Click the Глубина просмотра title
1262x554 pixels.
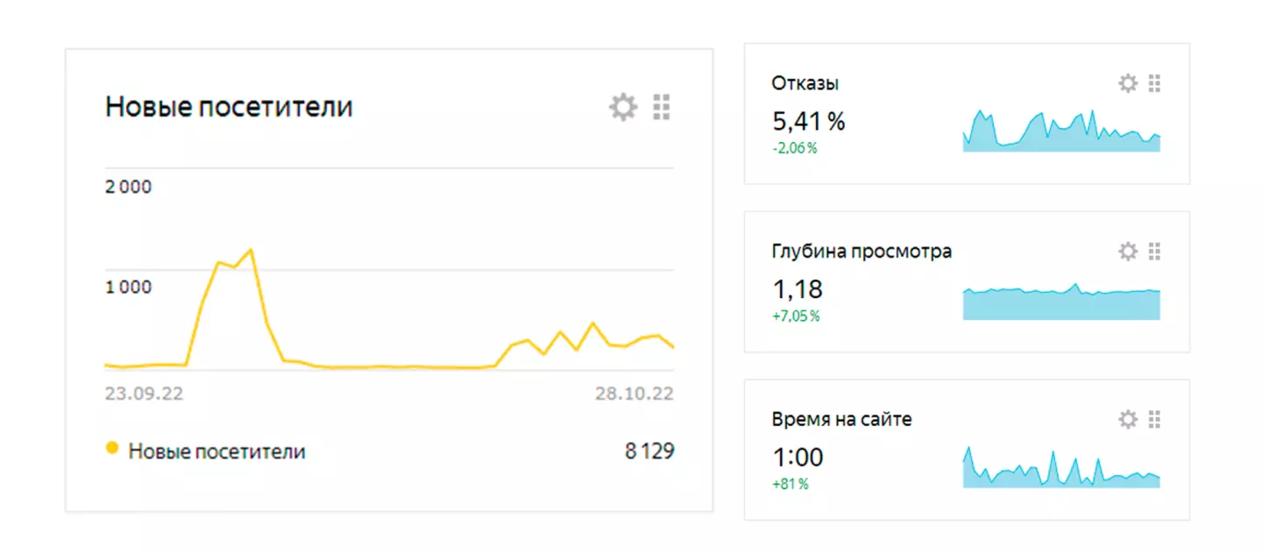click(x=861, y=252)
